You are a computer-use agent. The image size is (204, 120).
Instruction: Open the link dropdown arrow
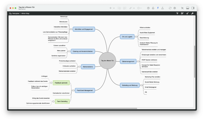point(134,8)
